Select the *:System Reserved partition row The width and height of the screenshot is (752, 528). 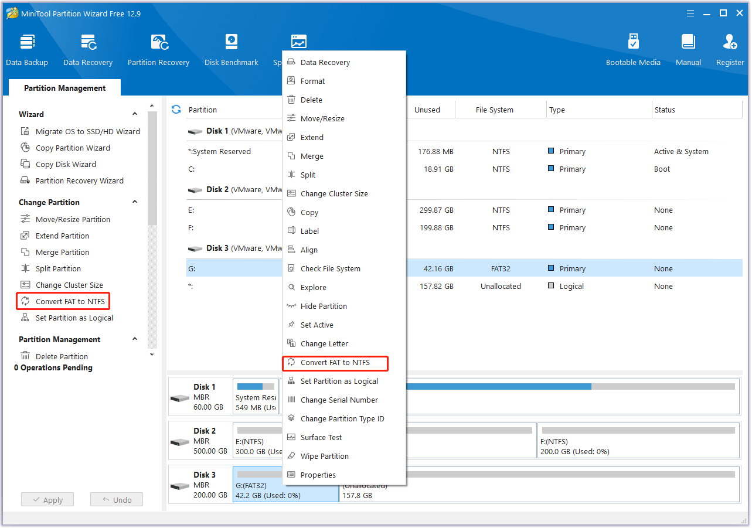[x=464, y=151]
